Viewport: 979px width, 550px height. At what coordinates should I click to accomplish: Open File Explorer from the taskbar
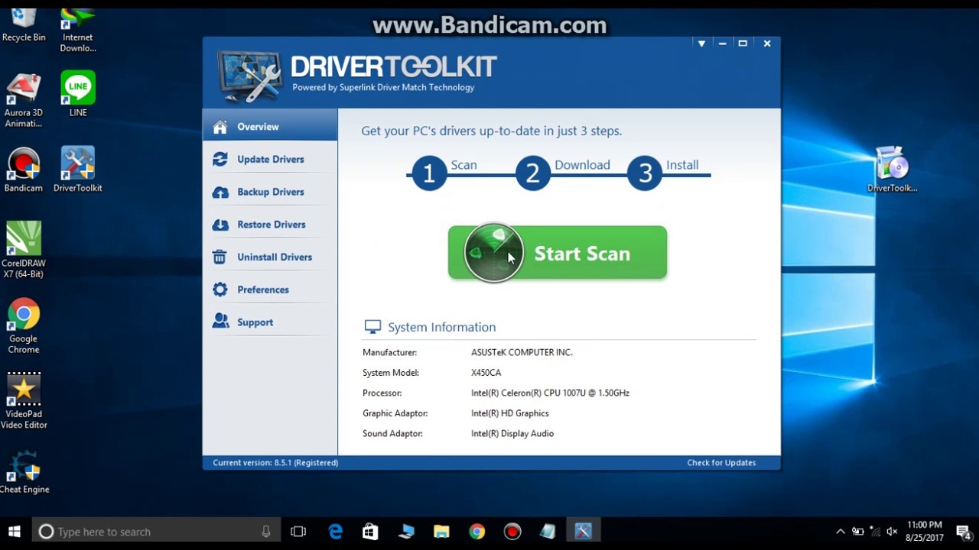441,532
